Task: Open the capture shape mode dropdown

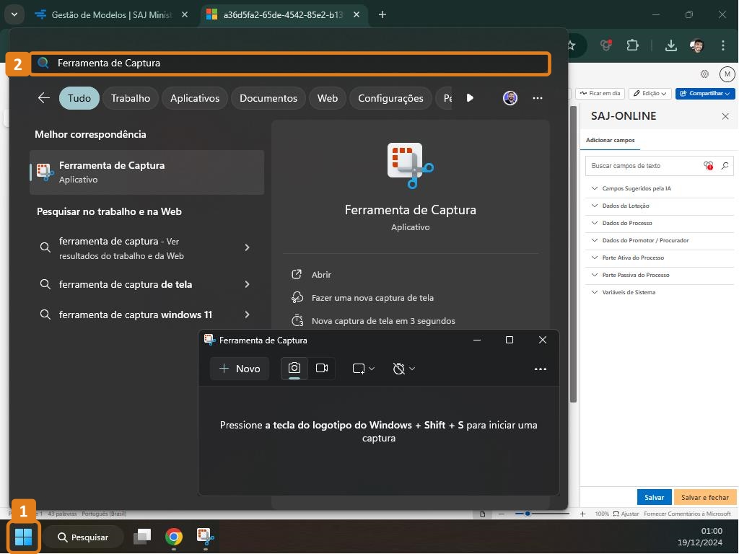Action: click(x=363, y=369)
